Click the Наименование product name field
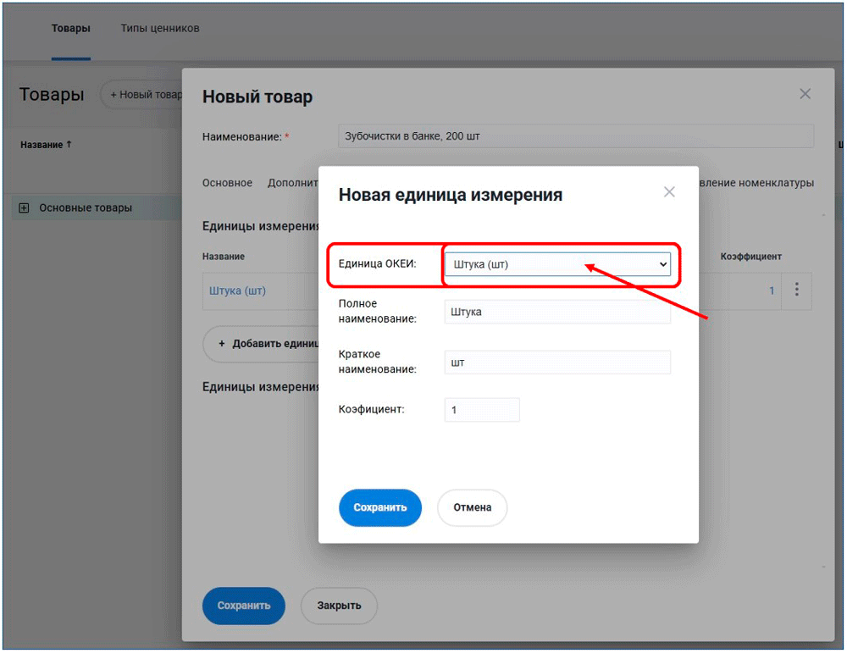The height and width of the screenshot is (653, 847). point(575,136)
